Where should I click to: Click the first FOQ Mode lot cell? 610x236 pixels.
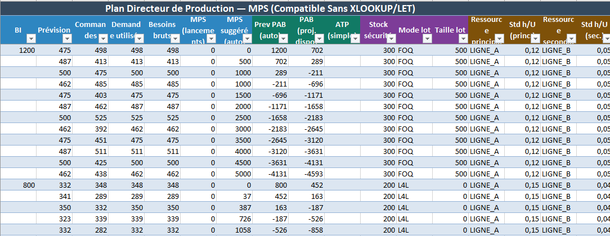[414, 50]
